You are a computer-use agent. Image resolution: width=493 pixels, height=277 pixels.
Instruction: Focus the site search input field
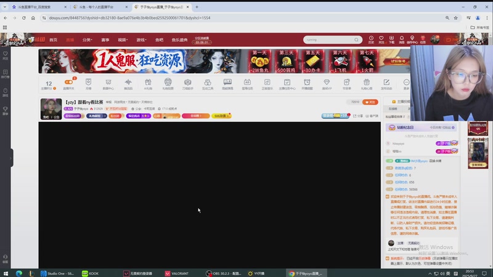328,40
